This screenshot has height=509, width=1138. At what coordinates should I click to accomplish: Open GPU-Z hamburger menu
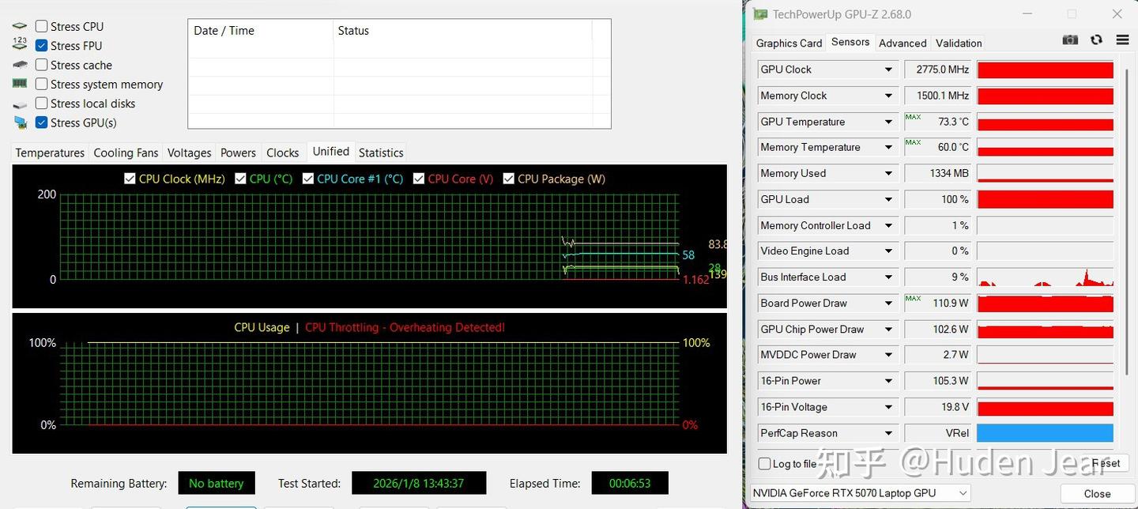[1122, 40]
